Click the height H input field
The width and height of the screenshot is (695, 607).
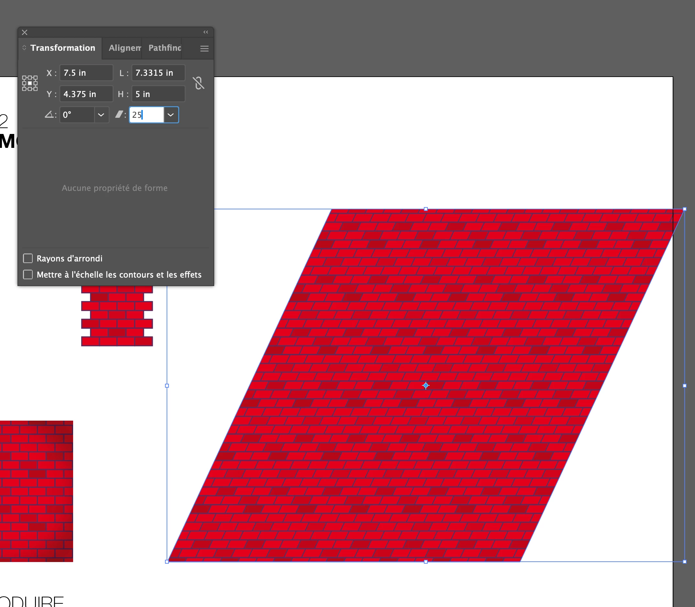(x=158, y=94)
